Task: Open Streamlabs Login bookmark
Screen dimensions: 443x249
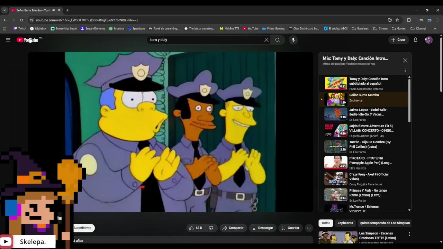Action: (64, 29)
